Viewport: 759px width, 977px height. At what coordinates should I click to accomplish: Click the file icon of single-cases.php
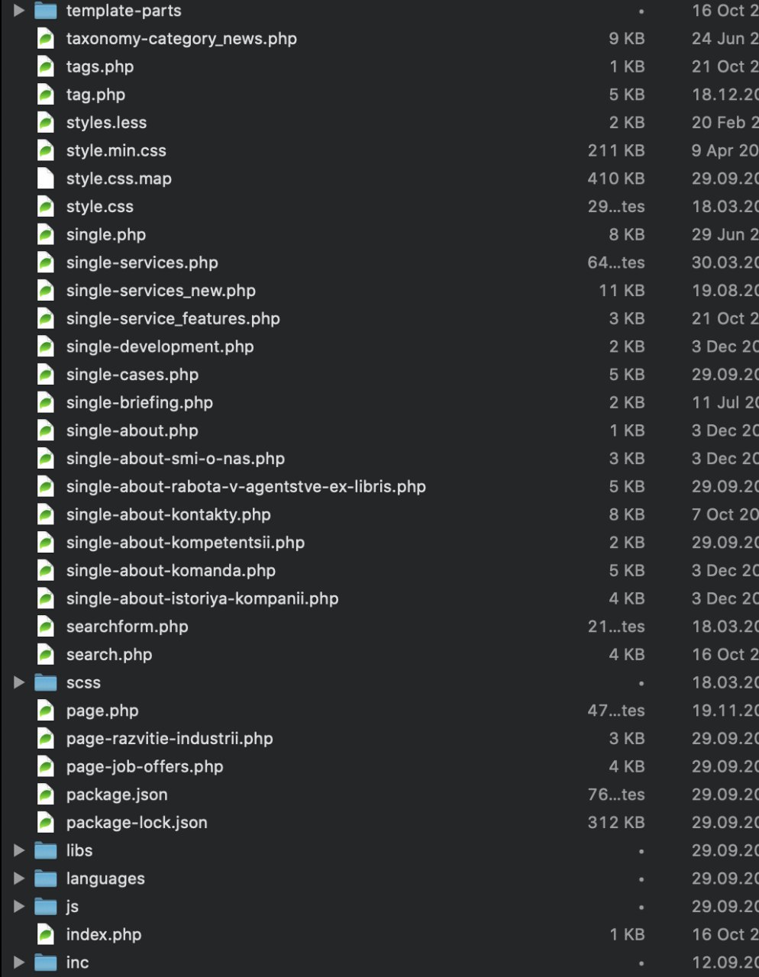(46, 375)
